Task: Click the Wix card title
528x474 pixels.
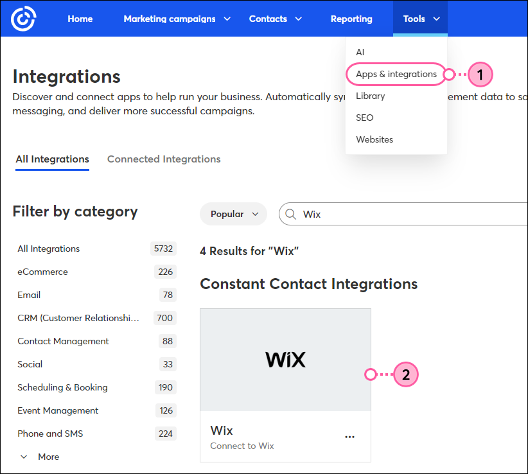Action: tap(222, 430)
